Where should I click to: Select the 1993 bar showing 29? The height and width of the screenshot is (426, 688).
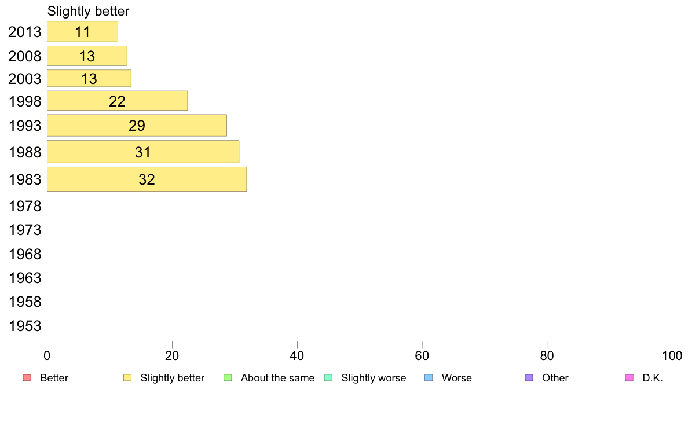click(x=137, y=126)
